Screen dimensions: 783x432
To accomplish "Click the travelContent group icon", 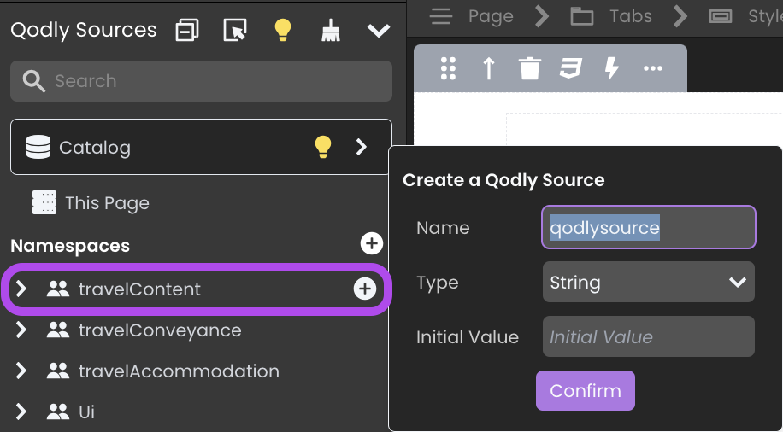I will coord(58,289).
